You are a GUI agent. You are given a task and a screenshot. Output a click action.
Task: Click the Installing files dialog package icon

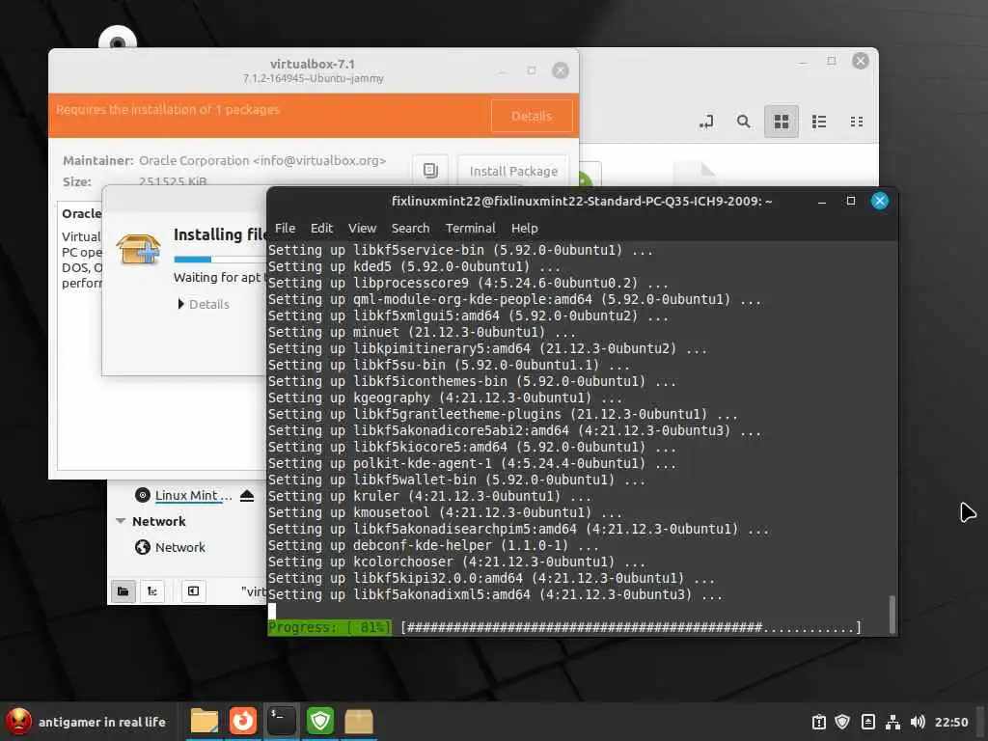click(x=139, y=249)
